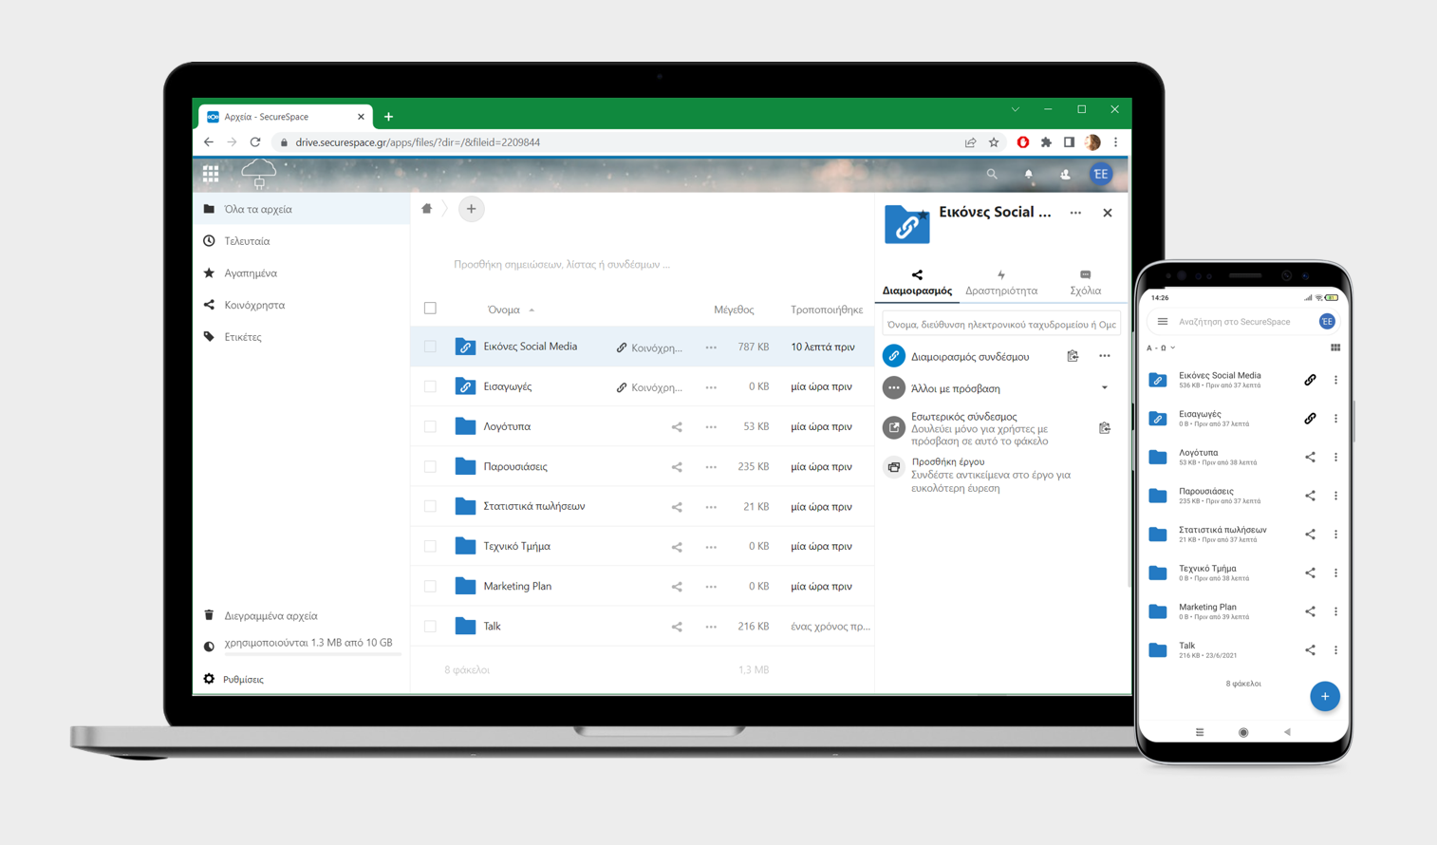1437x845 pixels.
Task: Switch to Διαμοιρασμός tab
Action: [x=917, y=283]
